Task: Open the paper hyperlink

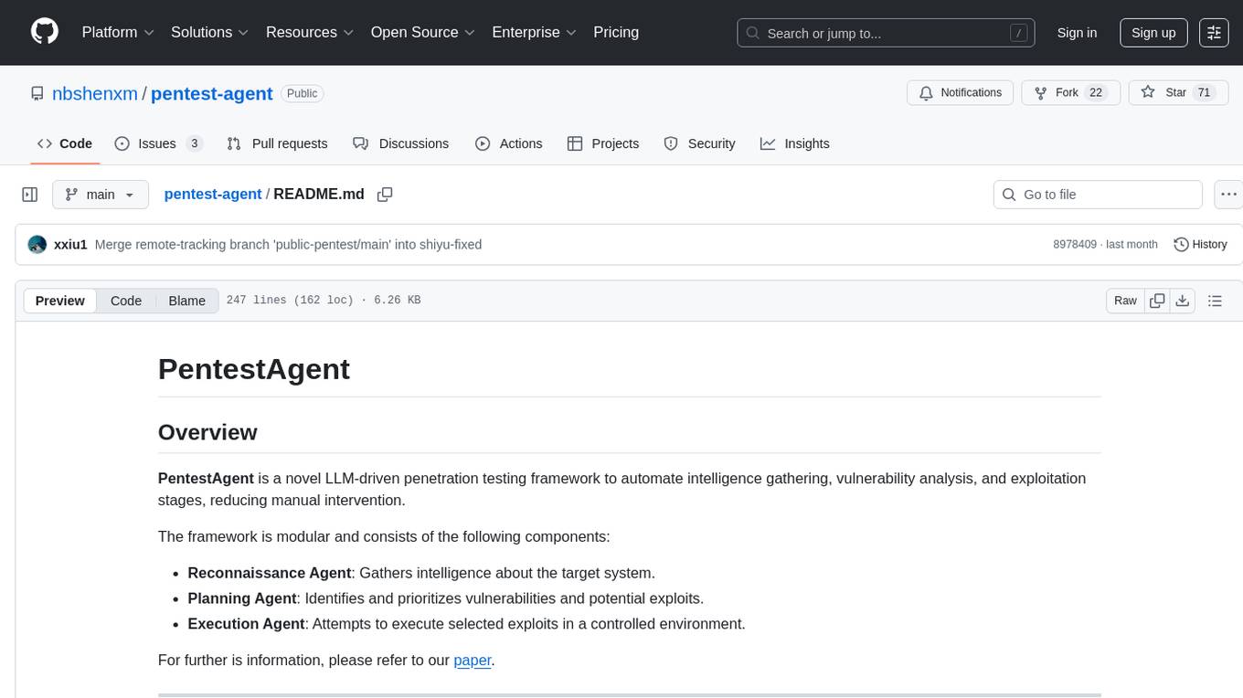Action: pyautogui.click(x=473, y=661)
